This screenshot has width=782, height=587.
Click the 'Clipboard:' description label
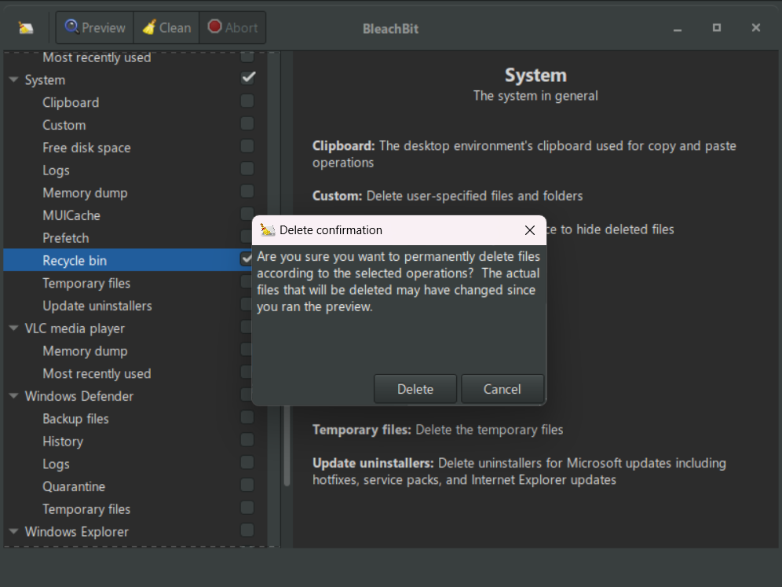(x=344, y=145)
